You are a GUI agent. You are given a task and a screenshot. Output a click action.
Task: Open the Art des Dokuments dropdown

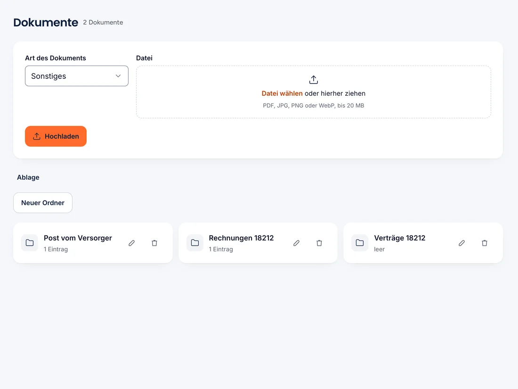77,76
